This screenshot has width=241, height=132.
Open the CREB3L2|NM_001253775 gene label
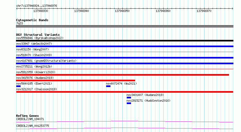(32, 126)
